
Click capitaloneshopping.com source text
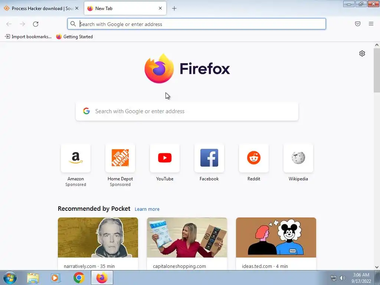[179, 266]
